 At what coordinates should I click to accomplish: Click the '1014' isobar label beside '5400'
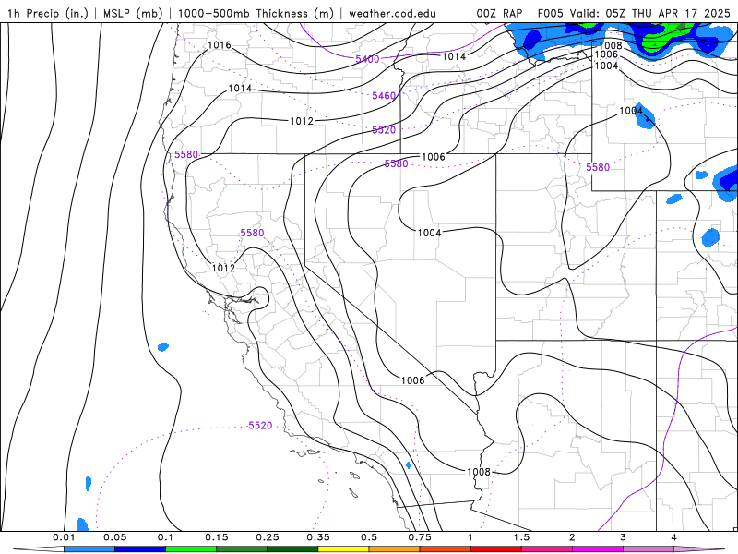point(454,56)
